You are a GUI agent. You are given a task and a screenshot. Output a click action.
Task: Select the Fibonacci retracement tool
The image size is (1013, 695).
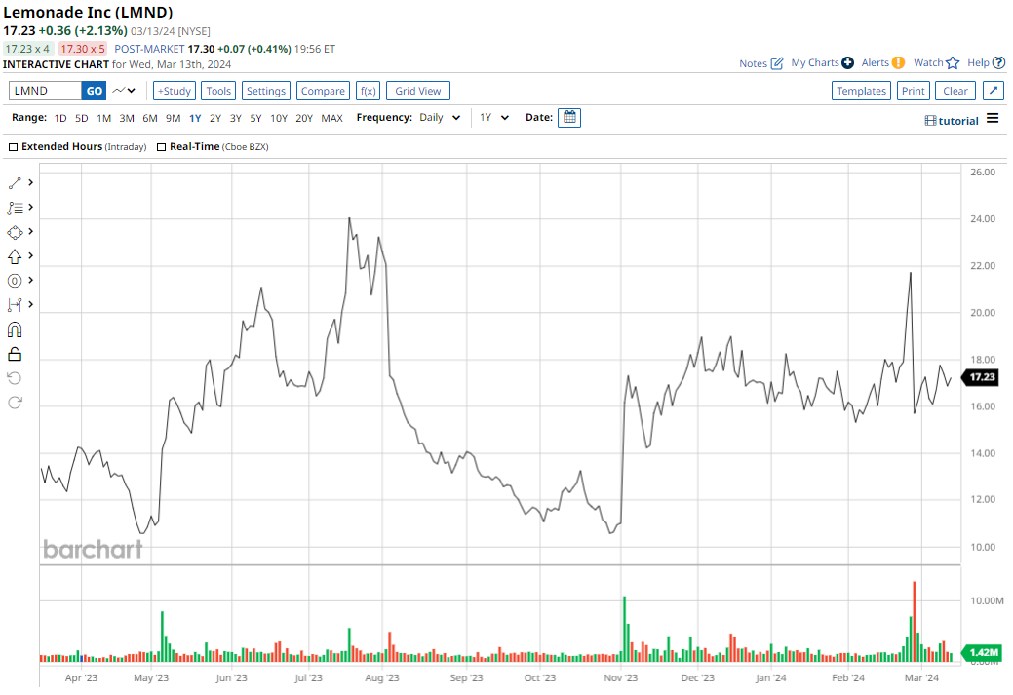(x=16, y=208)
